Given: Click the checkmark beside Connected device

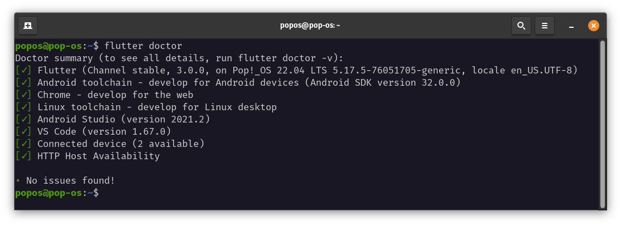Looking at the screenshot, I should (x=23, y=144).
